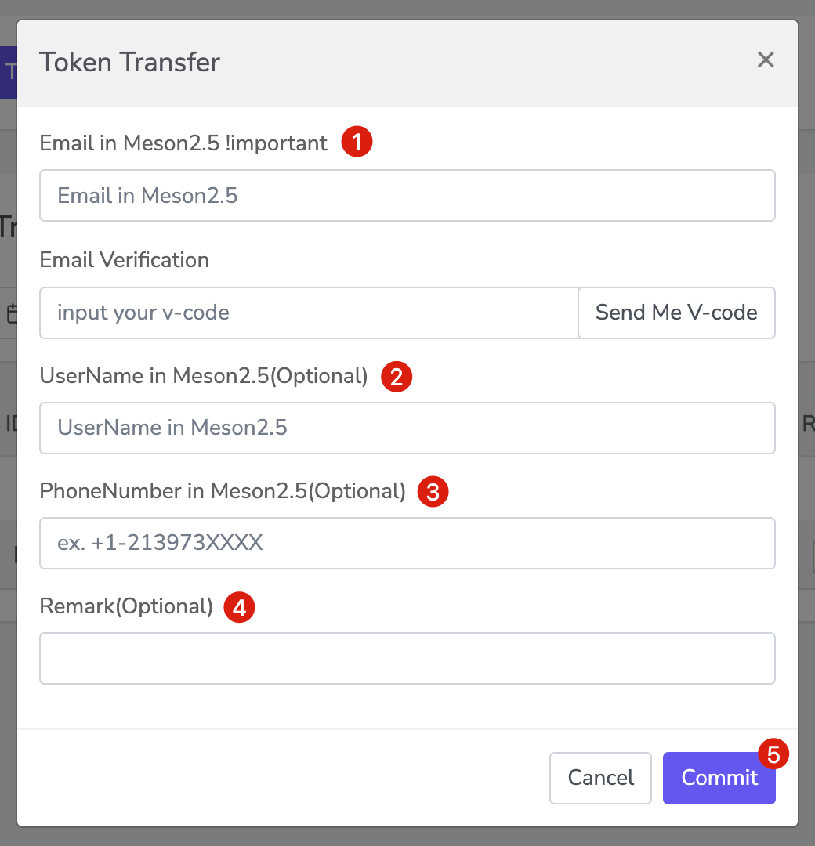Request code with Send Me V-code button
This screenshot has height=846, width=815.
click(676, 313)
